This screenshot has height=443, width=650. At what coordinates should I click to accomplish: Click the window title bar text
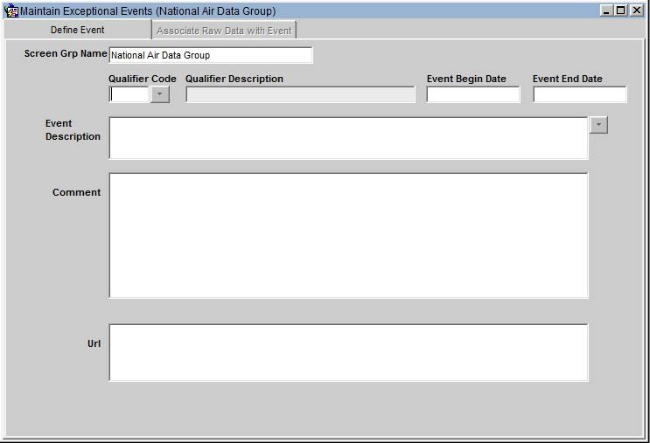(147, 11)
